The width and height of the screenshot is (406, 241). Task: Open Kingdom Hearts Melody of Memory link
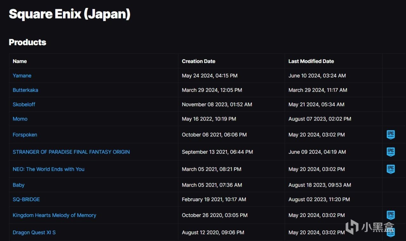pos(54,215)
